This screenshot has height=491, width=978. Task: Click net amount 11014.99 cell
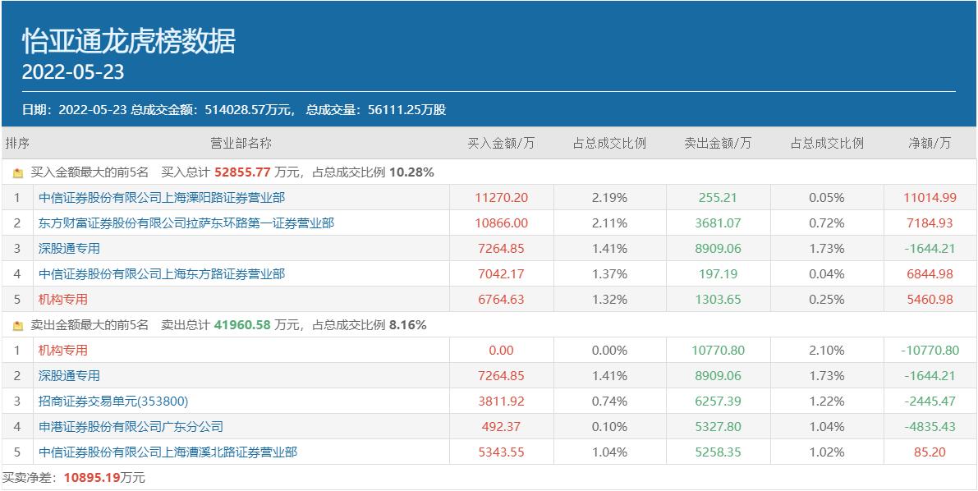point(930,198)
